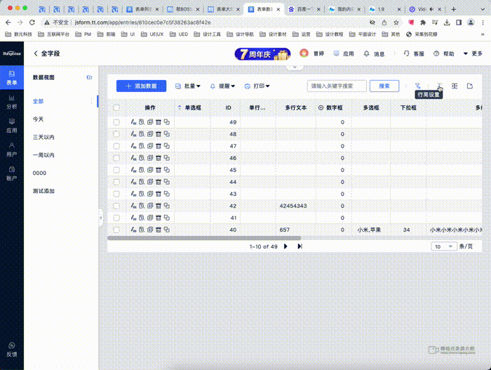Viewport: 491px width, 370px height.
Task: Click the keyword search input field
Action: pos(337,86)
